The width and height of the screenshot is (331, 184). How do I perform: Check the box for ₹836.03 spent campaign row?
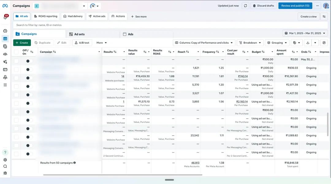[x=16, y=69]
